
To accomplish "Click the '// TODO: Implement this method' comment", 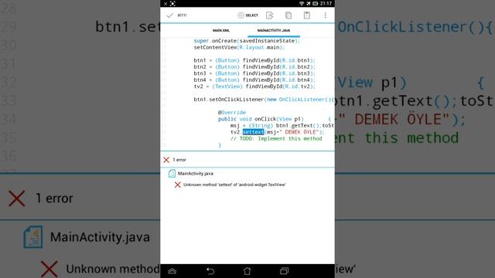I will tap(276, 138).
